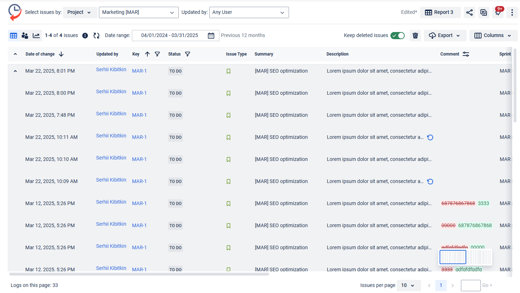Viewport: 520px width, 293px height.
Task: Switch to users grouped view icon
Action: [25, 36]
